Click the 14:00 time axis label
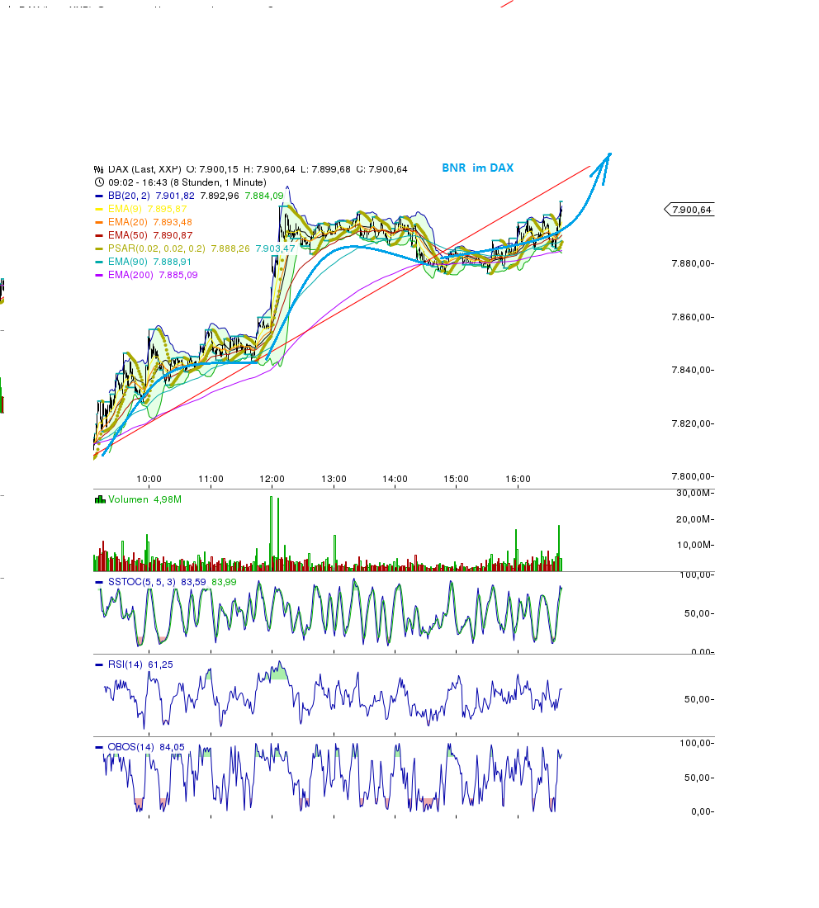The height and width of the screenshot is (908, 819). tap(395, 480)
